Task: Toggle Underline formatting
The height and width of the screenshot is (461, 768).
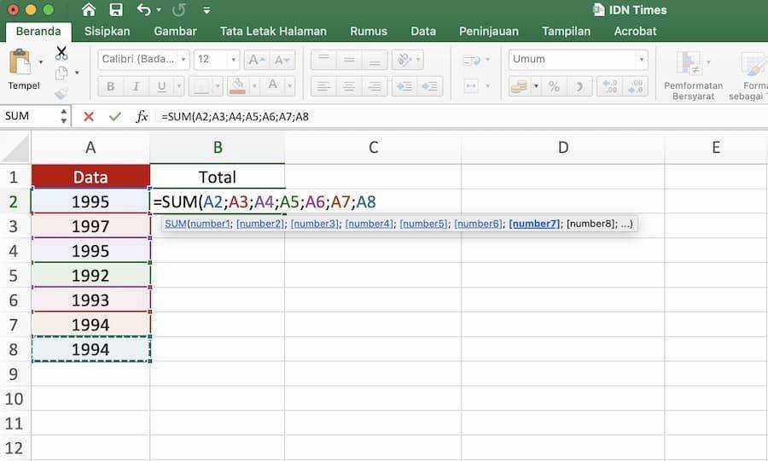Action: (x=161, y=87)
